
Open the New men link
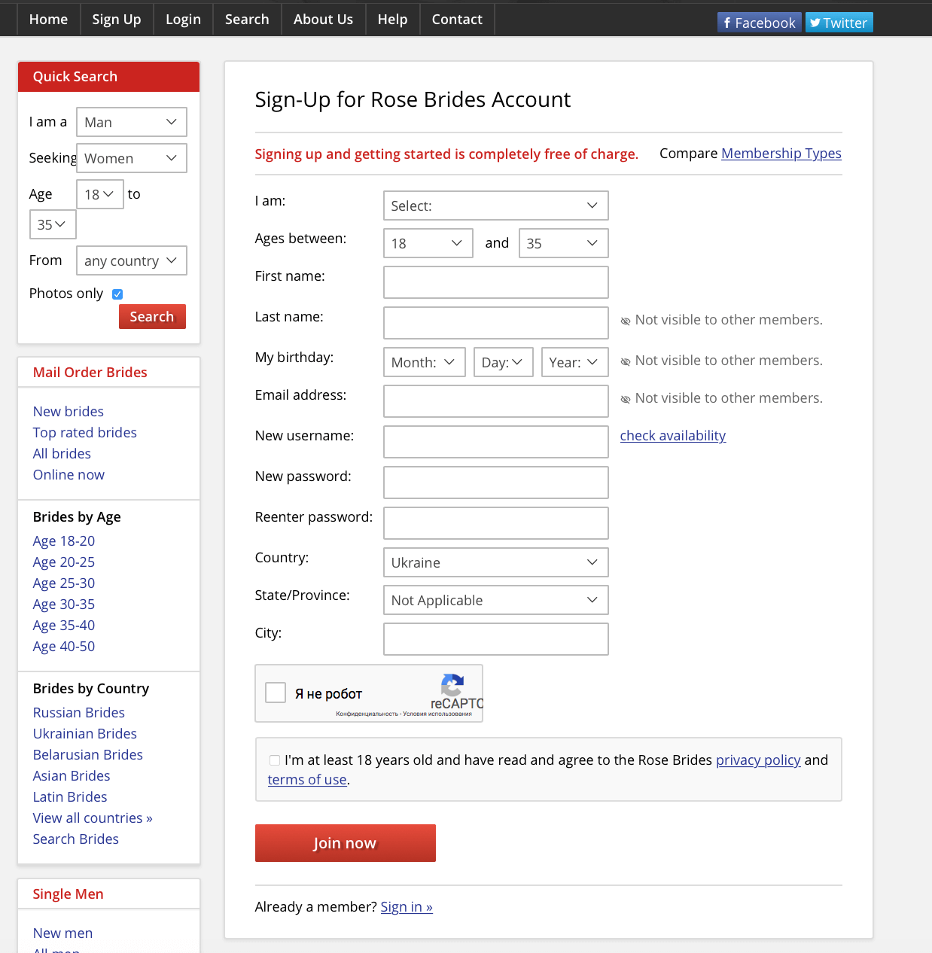[x=63, y=933]
